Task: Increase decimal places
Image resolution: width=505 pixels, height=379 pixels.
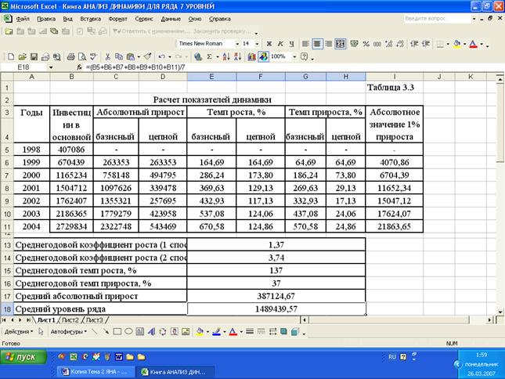Action: point(389,44)
